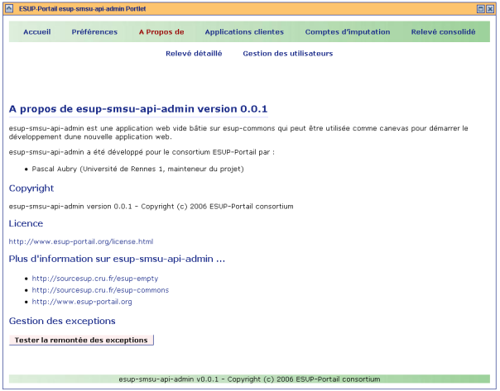Screen dimensions: 500x391
Task: Click the portlet title bar icon
Action: 9,8
